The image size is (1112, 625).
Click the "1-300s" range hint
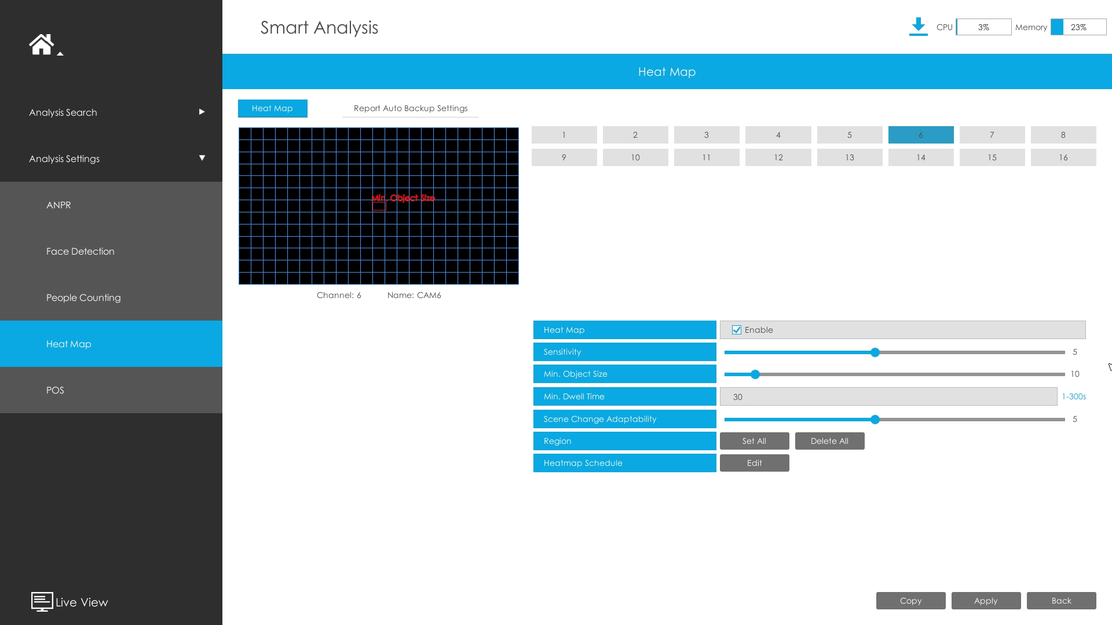click(1074, 396)
